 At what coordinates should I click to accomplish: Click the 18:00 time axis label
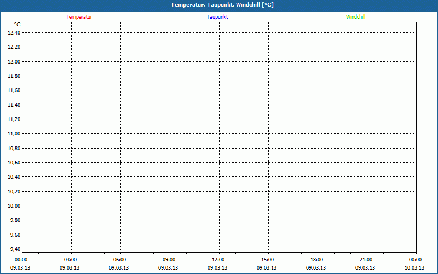pos(316,260)
